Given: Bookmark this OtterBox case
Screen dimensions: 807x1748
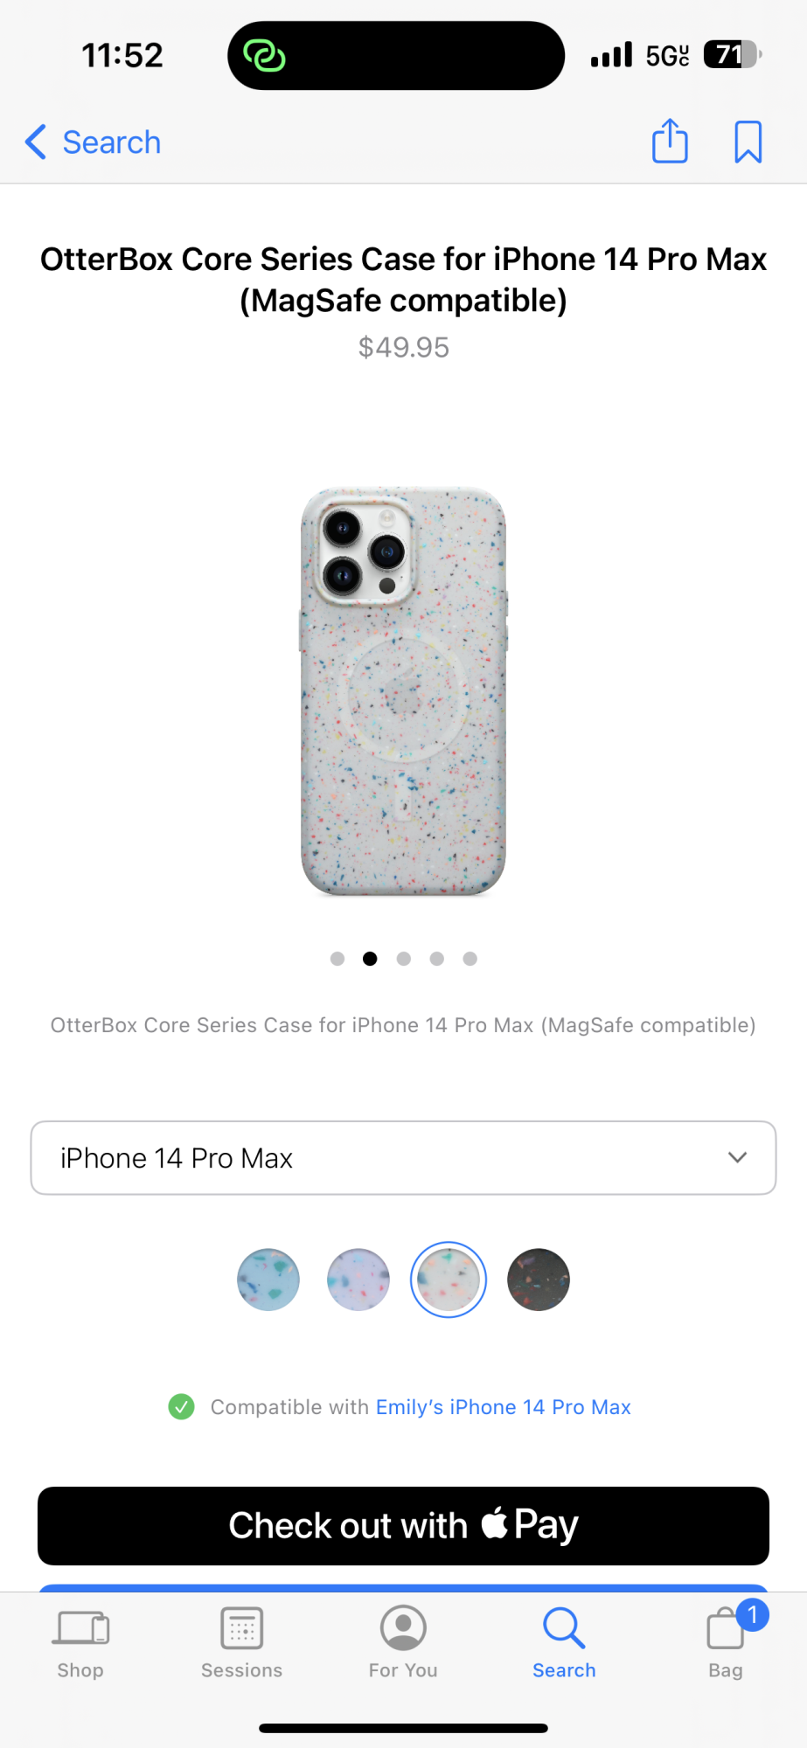Looking at the screenshot, I should click(x=748, y=142).
